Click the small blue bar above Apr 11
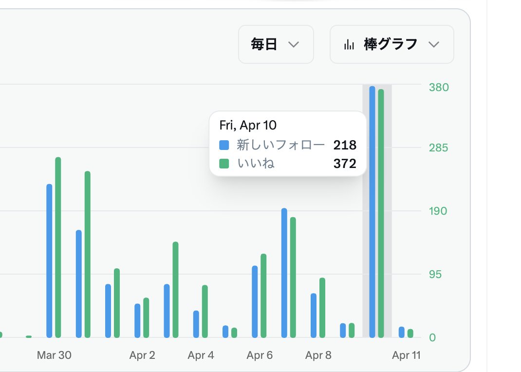The width and height of the screenshot is (521, 372). (401, 332)
